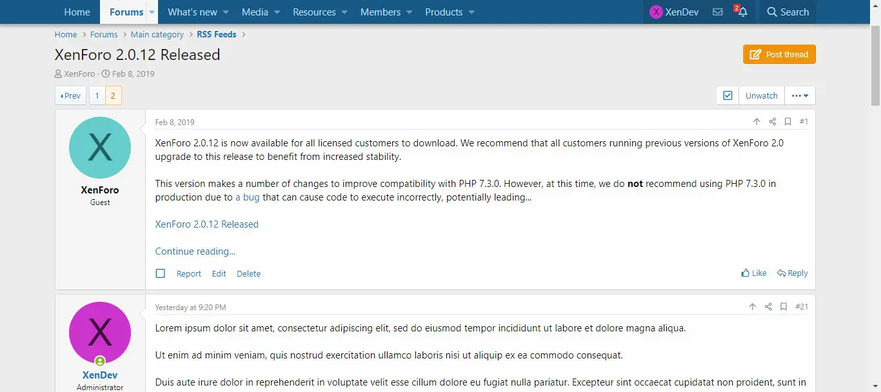Viewport: 881px width, 392px height.
Task: Bookmark post #21
Action: pyautogui.click(x=784, y=307)
